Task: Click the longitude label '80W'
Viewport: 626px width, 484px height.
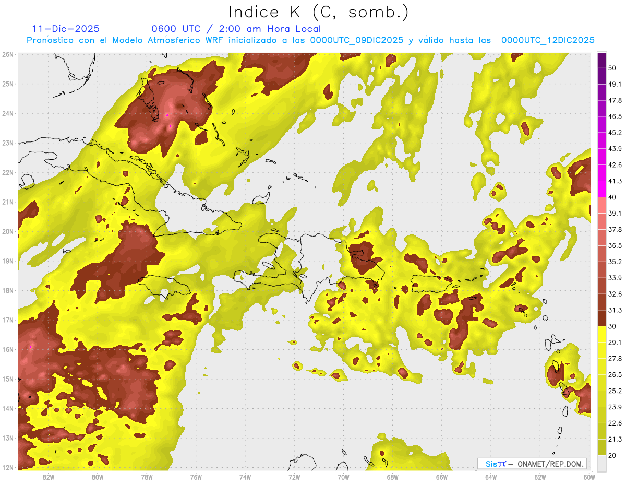Action: 98,477
